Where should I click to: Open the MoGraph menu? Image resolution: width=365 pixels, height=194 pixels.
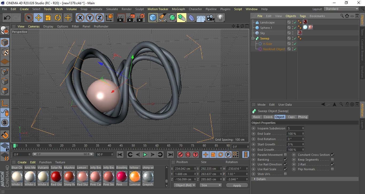(x=178, y=9)
